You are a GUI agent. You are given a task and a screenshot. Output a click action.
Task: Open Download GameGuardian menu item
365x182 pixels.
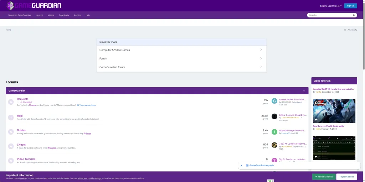20,15
